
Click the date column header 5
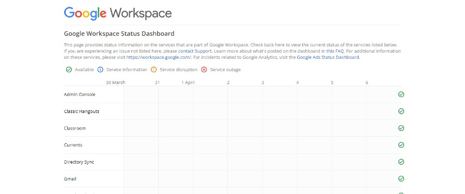pyautogui.click(x=332, y=83)
